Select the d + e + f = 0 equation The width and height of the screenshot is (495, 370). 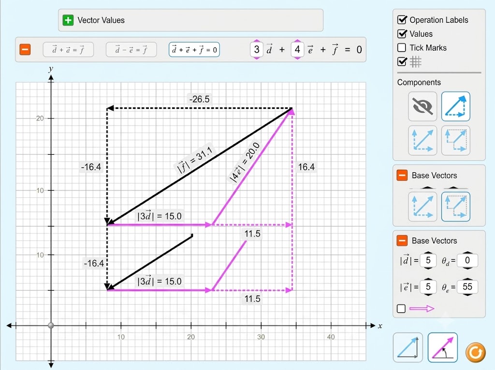point(194,50)
